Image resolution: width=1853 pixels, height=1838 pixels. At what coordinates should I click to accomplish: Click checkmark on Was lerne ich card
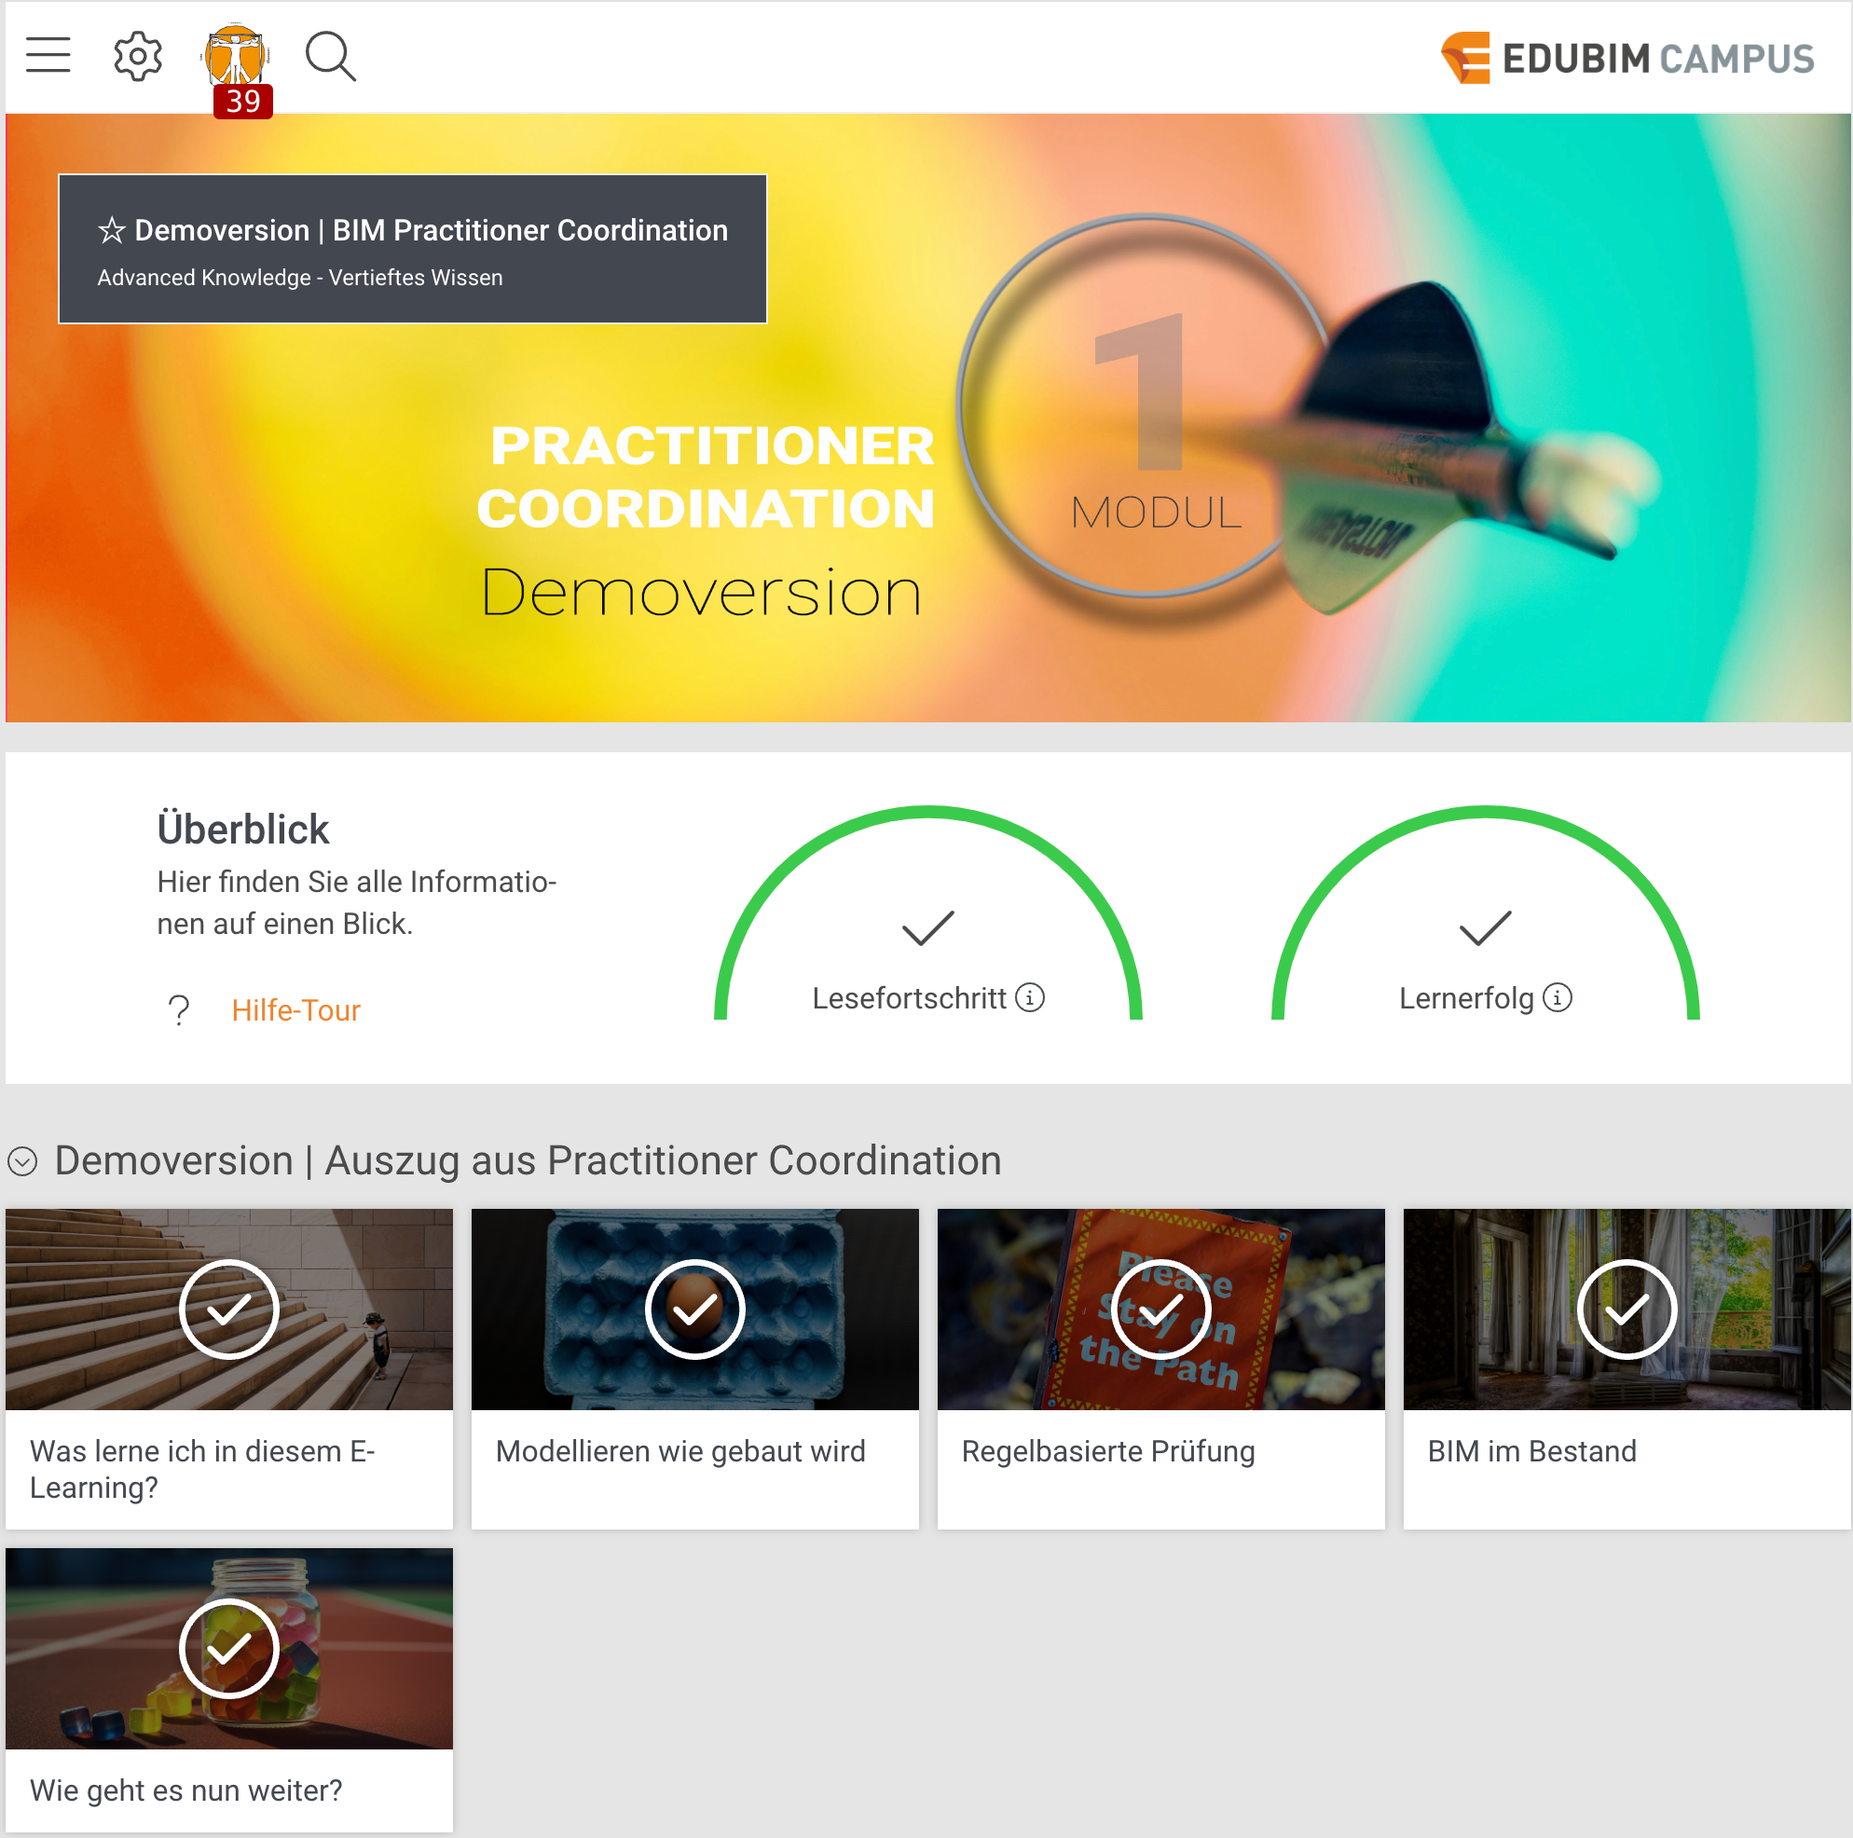[x=229, y=1310]
